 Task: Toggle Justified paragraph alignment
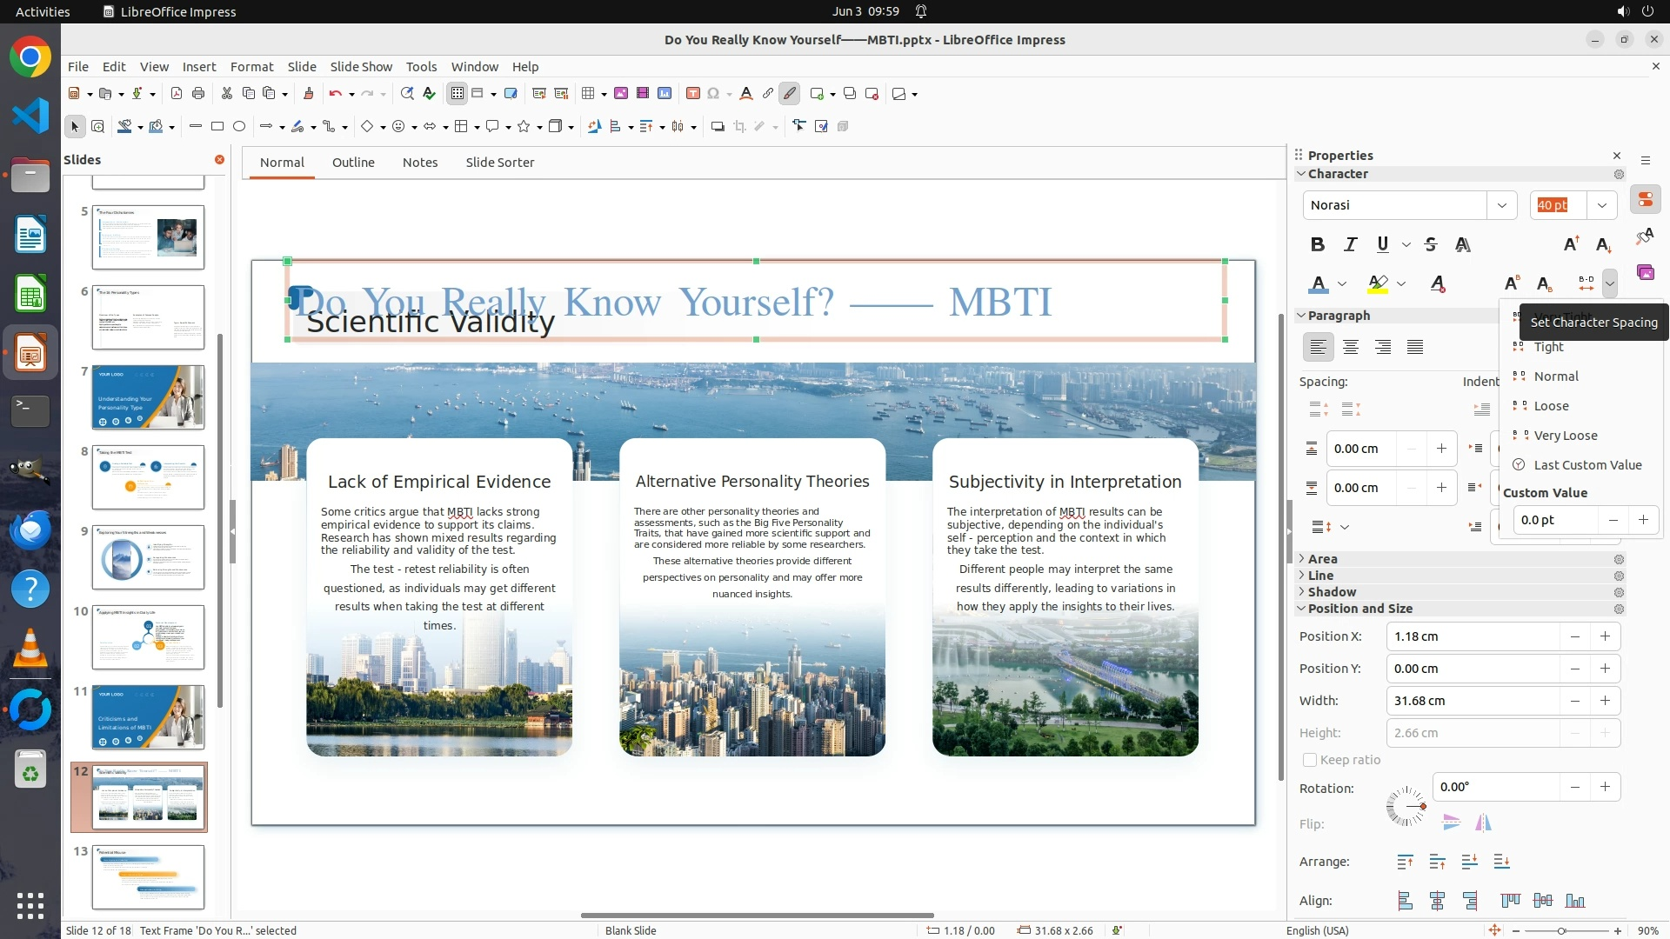pos(1415,348)
